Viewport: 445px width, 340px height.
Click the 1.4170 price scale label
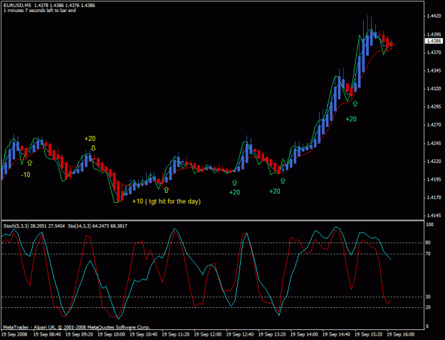tap(434, 197)
